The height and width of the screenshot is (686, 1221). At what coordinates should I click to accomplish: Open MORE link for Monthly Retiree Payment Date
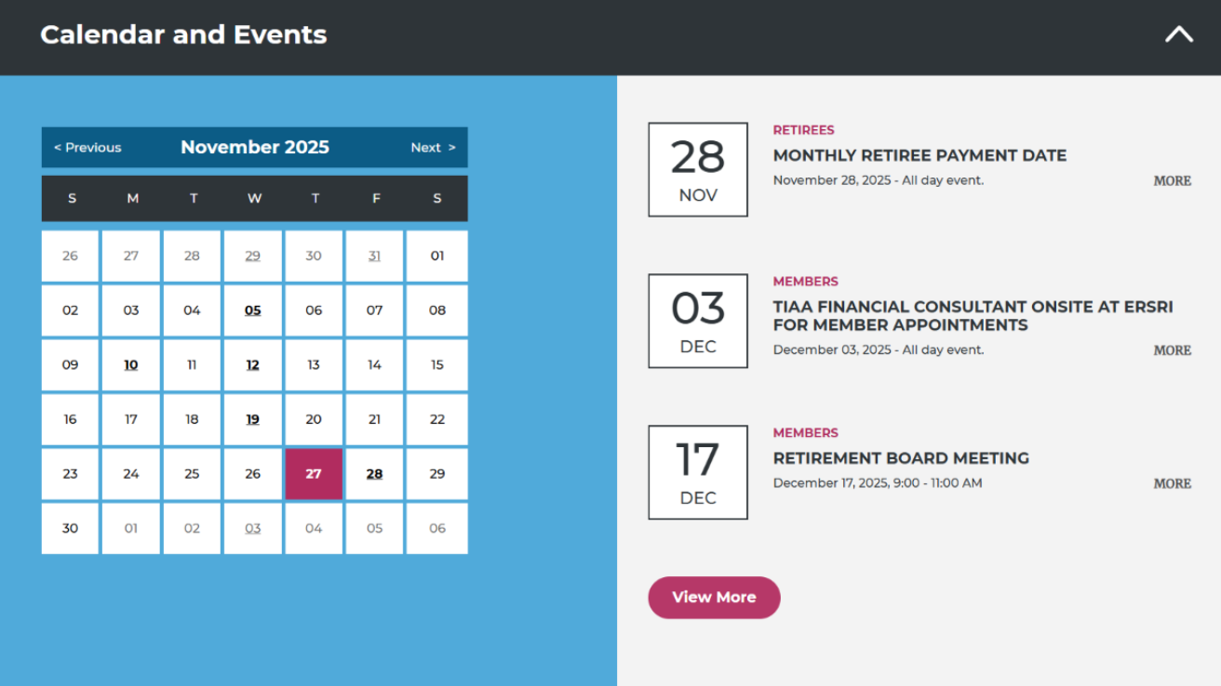[1172, 181]
